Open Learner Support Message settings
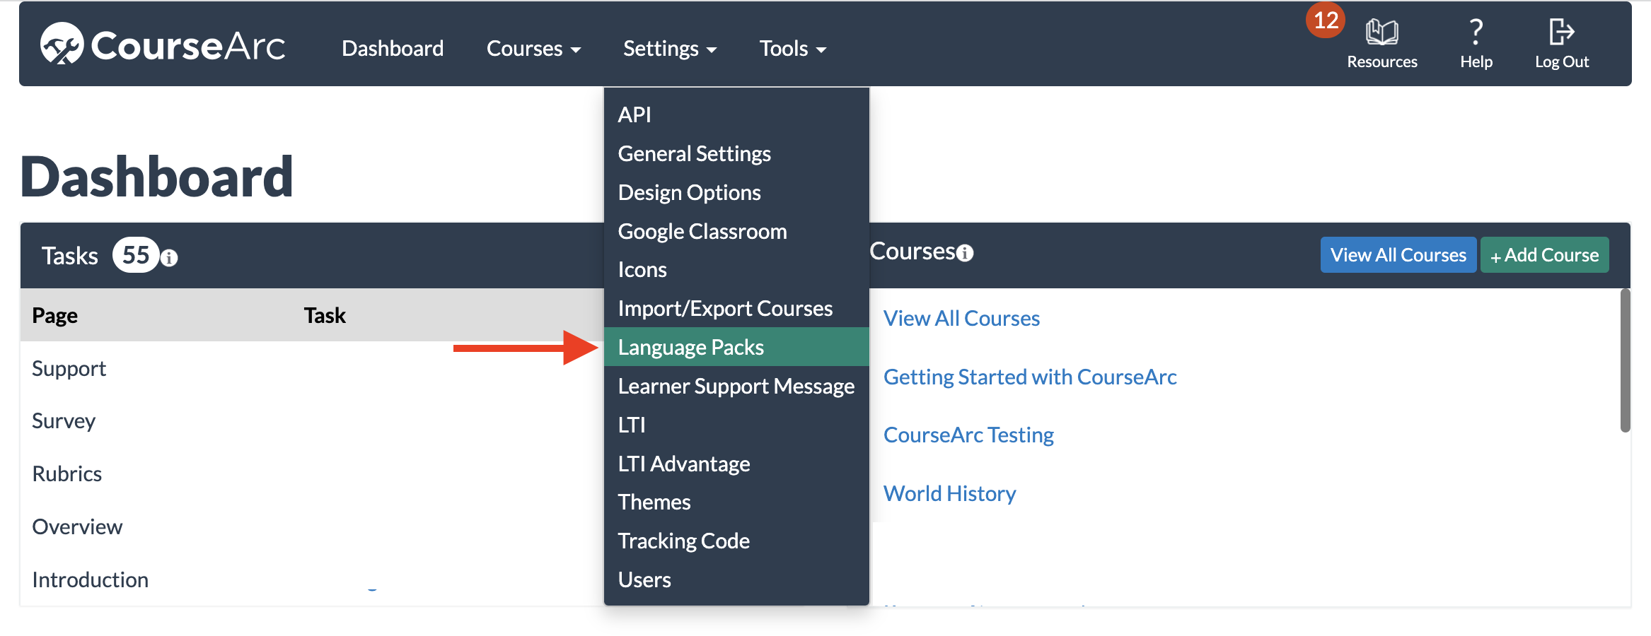 [736, 386]
